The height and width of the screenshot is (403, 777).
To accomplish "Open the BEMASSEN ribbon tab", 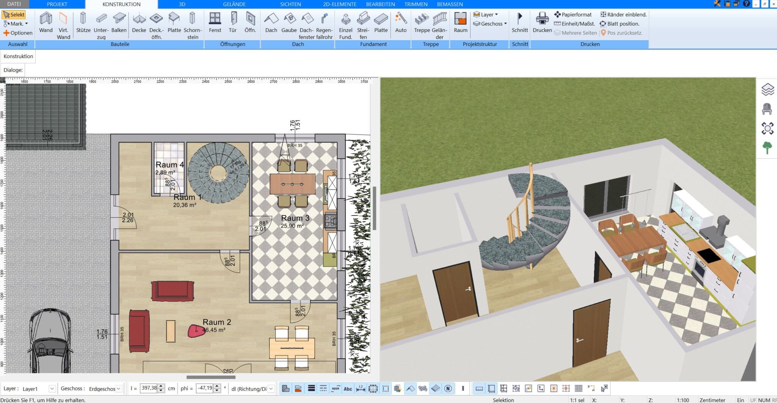I will click(x=450, y=4).
